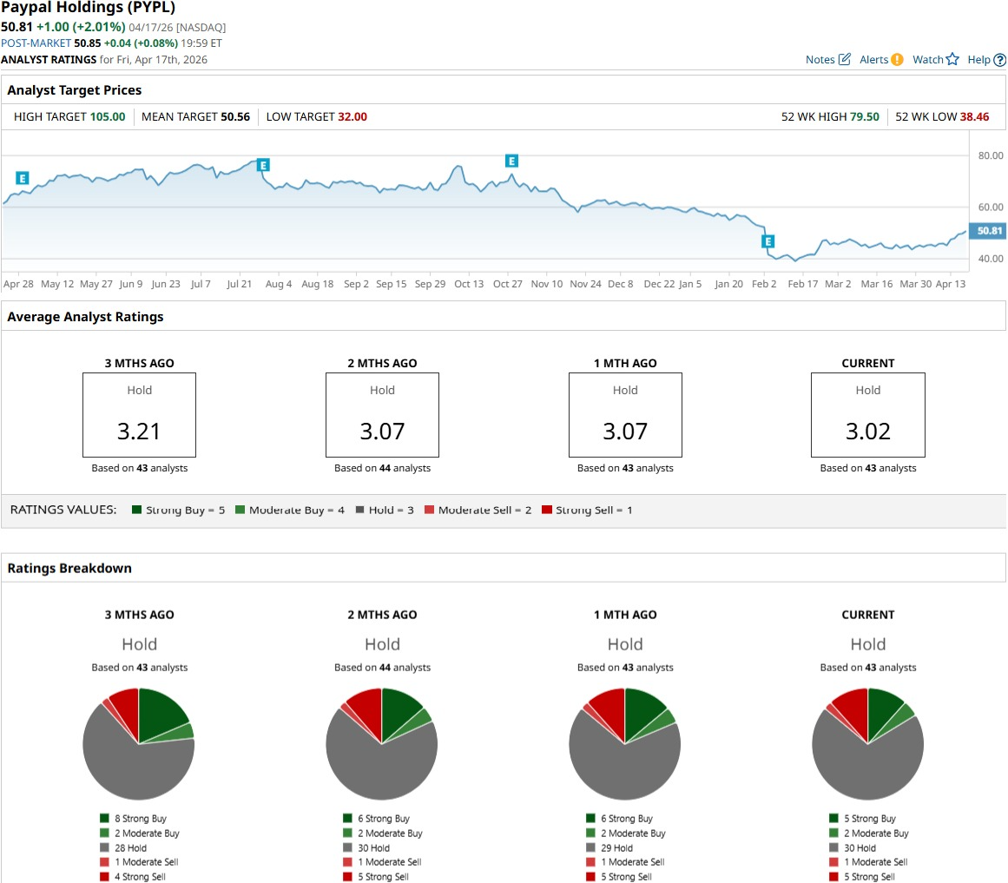Click the earnings E marker near Oct 27
Screen dimensions: 1008x883
tap(511, 161)
